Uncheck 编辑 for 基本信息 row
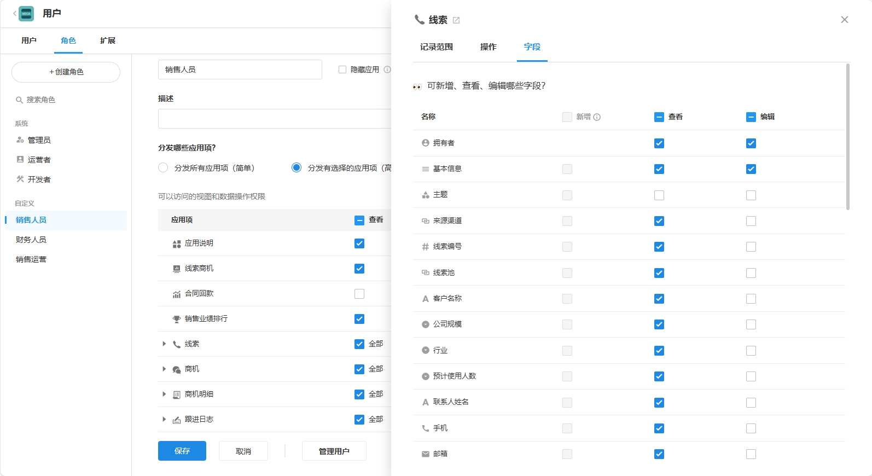Image resolution: width=872 pixels, height=476 pixels. pos(751,169)
